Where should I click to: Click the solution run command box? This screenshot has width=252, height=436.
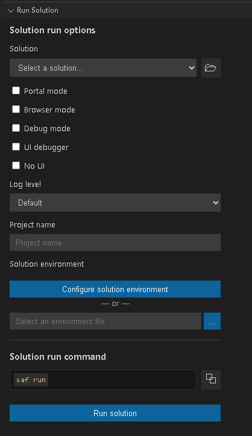(103, 380)
